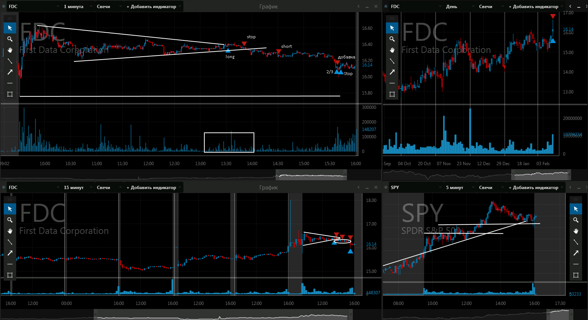Click the back arrow in 15-minute chart header
This screenshot has height=320, width=588.
tap(359, 188)
